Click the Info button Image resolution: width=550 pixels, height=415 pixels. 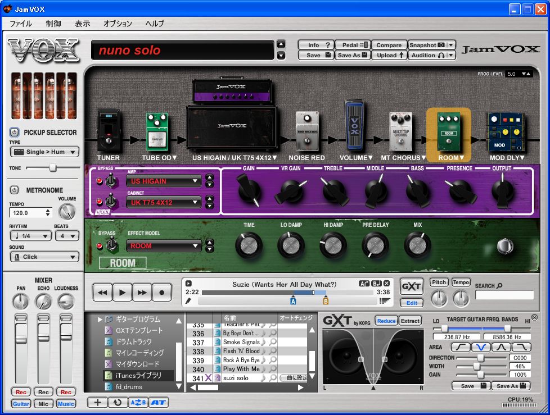tap(315, 45)
